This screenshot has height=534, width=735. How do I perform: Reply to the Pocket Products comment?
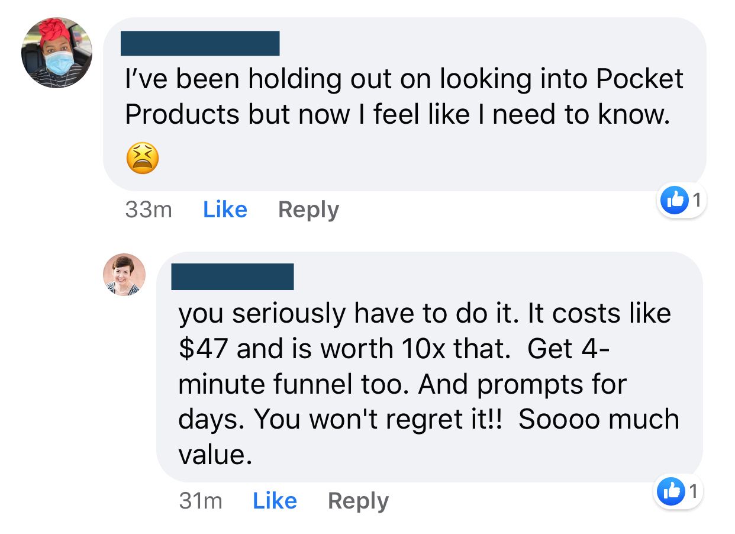(x=308, y=210)
